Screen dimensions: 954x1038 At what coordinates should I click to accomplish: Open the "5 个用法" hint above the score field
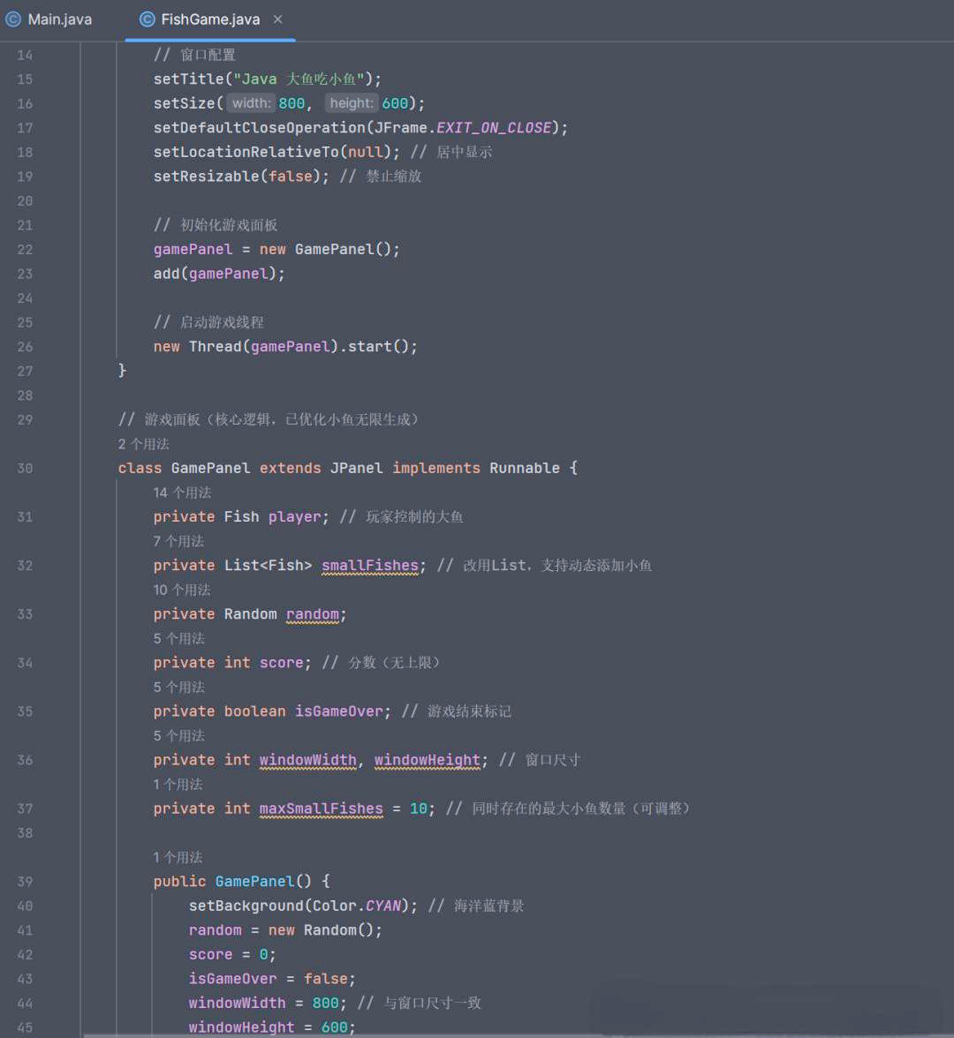click(x=178, y=638)
